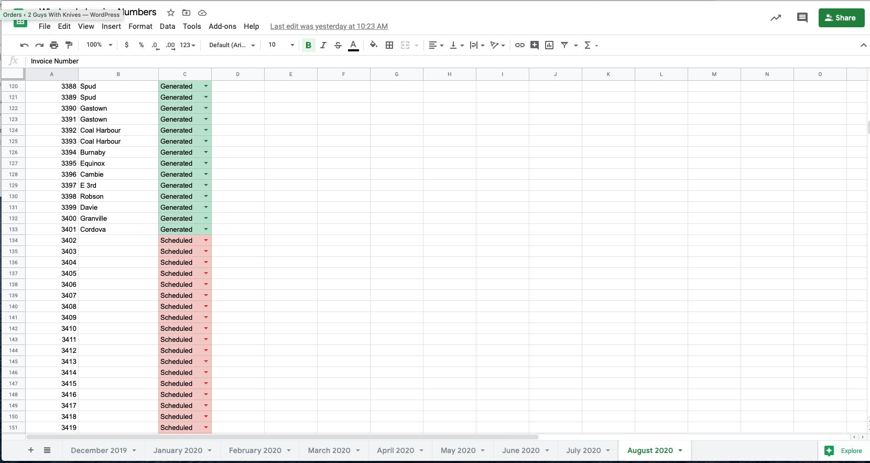Star this spreadsheet document
This screenshot has width=870, height=463.
[x=171, y=13]
